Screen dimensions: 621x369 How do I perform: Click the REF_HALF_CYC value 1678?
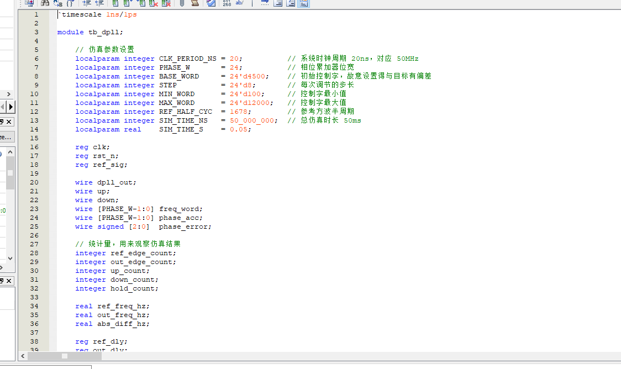(x=239, y=112)
